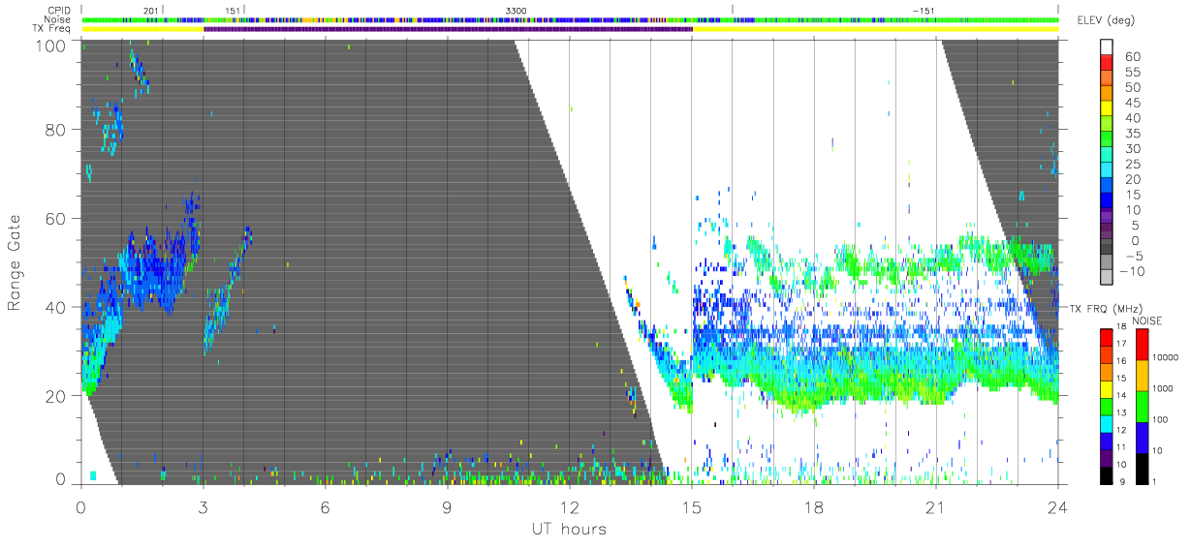
Task: Click the 80 tick label on the Range Gate axis
Action: 57,130
